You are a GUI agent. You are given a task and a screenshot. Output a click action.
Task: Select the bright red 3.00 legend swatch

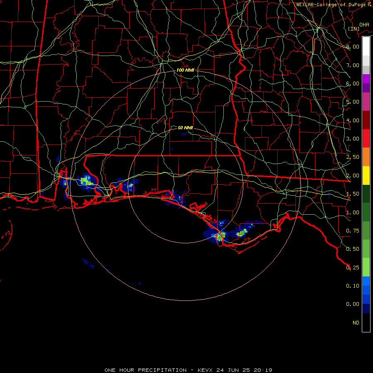click(366, 138)
